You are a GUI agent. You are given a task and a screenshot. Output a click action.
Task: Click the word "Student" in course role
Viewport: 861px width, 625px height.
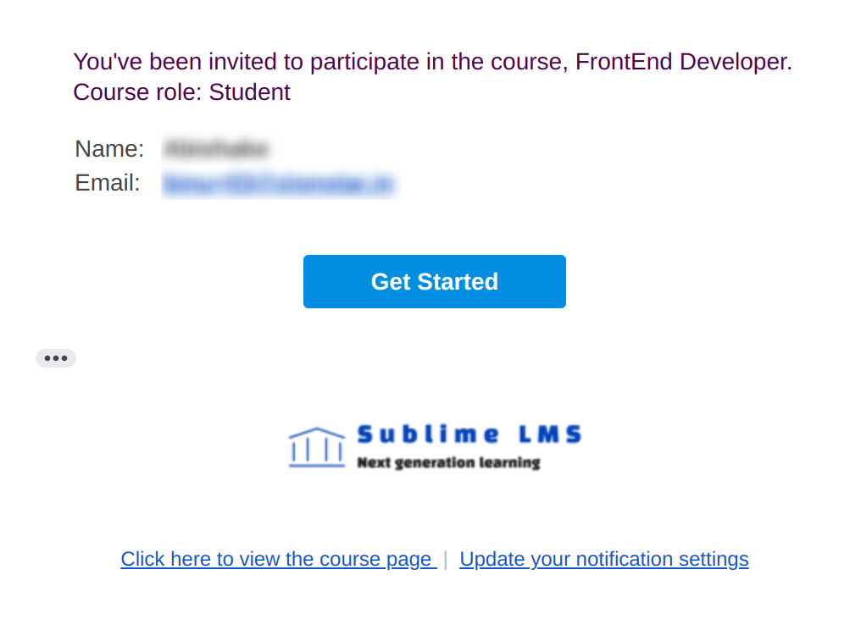point(249,92)
